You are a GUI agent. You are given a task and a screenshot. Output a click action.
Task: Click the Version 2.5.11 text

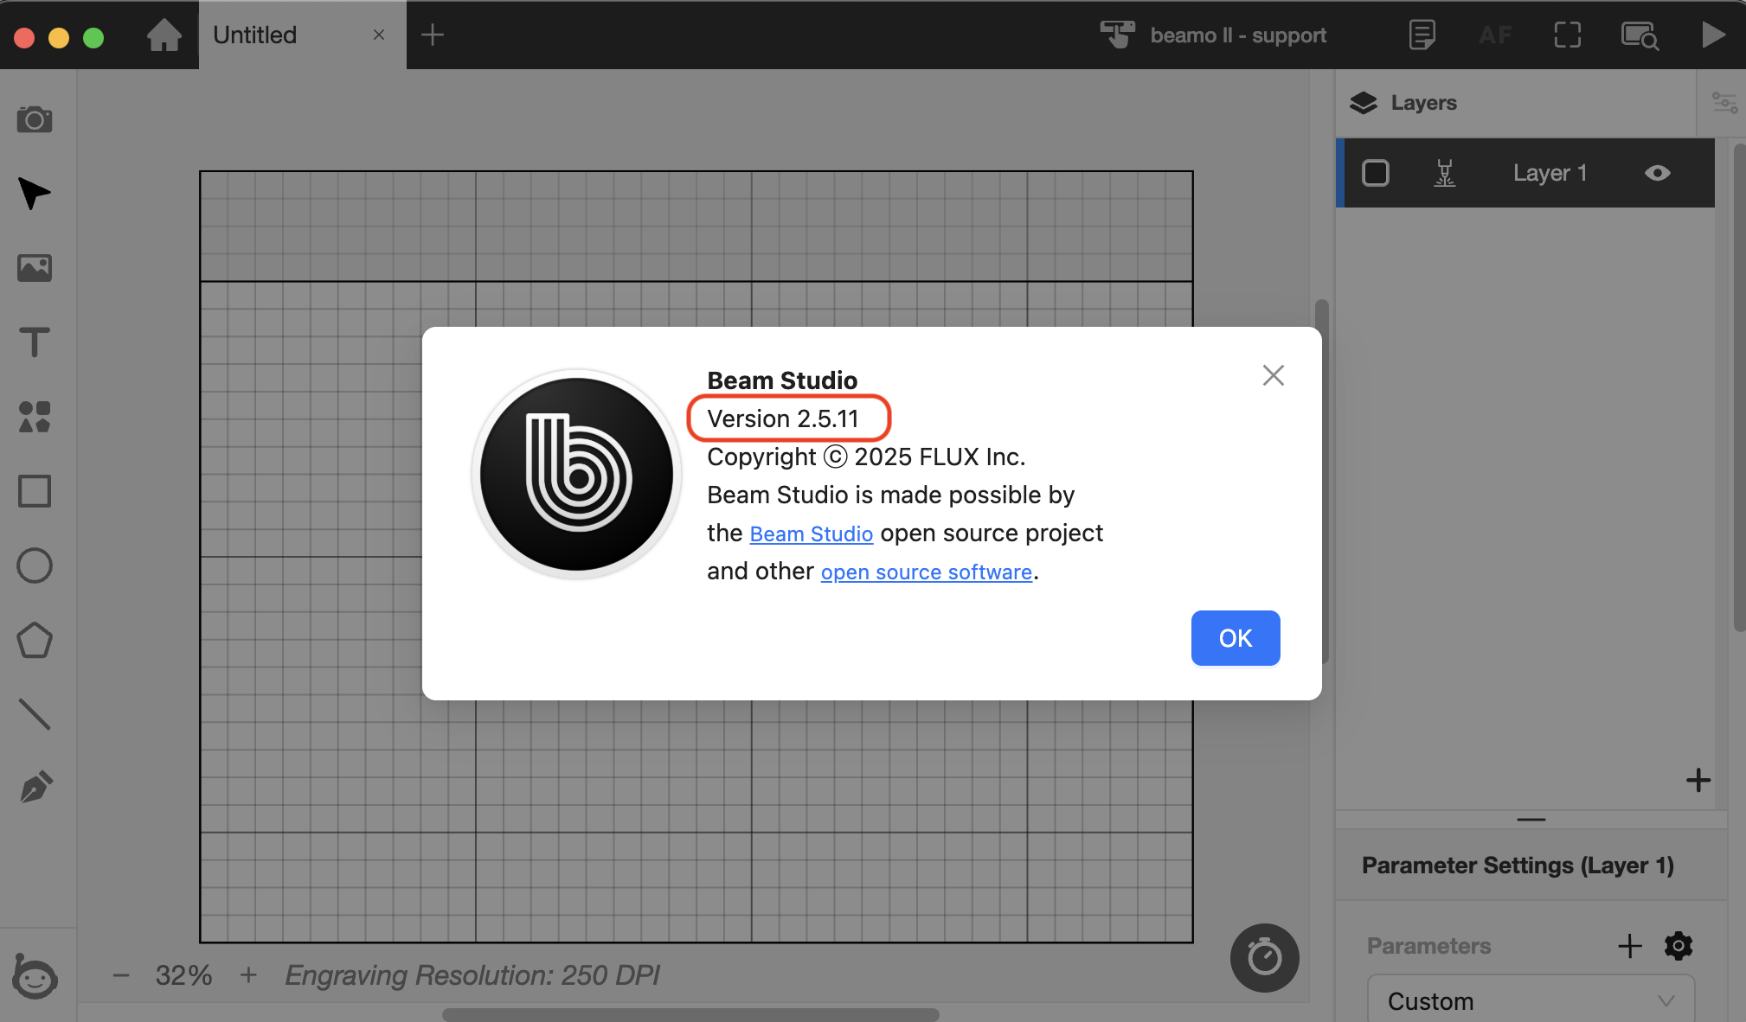783,418
